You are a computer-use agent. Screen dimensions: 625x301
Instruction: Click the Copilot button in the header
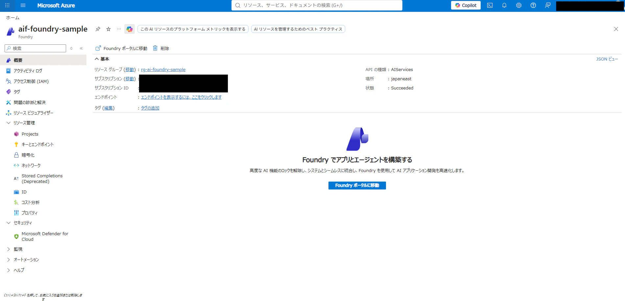pyautogui.click(x=466, y=5)
